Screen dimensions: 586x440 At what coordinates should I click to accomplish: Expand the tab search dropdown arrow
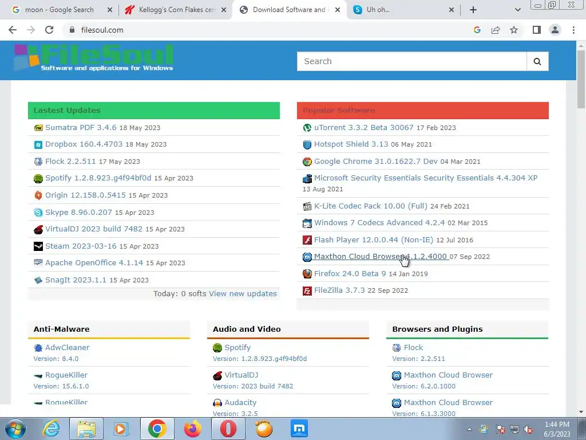(517, 10)
